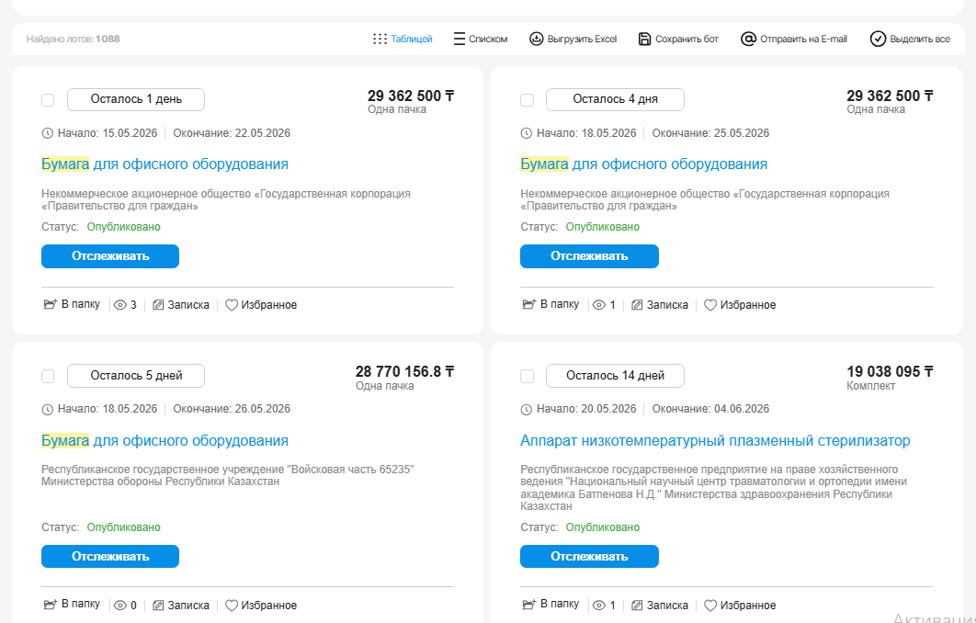Select all lots with 'Выделить все'
The image size is (976, 623).
tap(910, 39)
